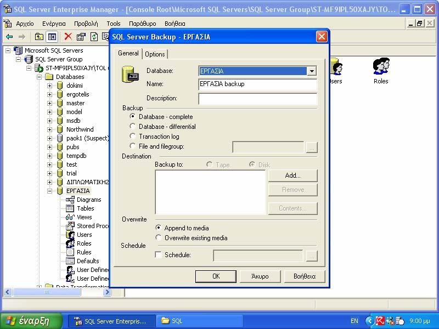
Task: Select Diagrams under ΕΡΓΑΣΙΑ
Action: 89,200
